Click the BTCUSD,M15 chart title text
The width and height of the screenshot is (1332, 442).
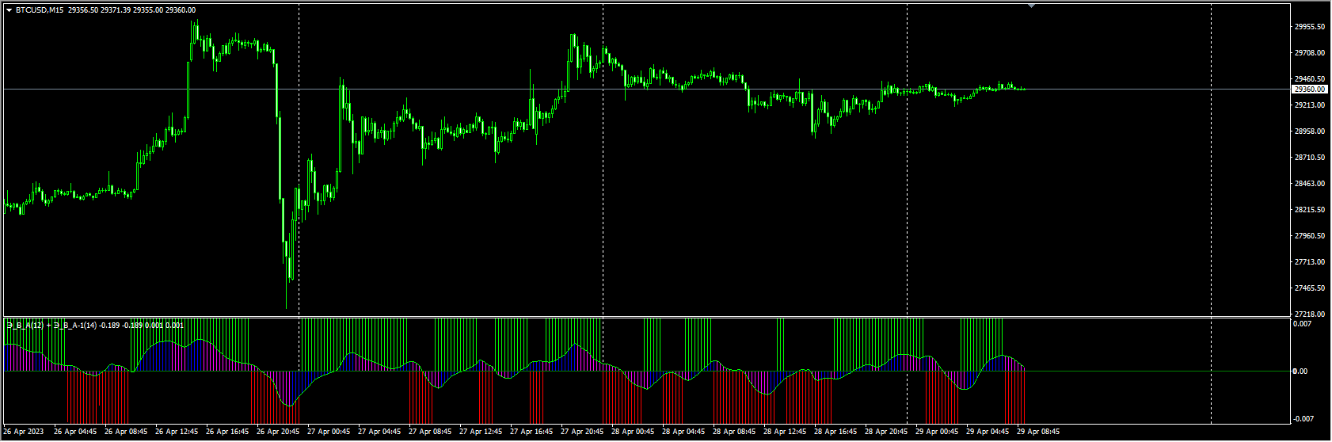tap(40, 10)
